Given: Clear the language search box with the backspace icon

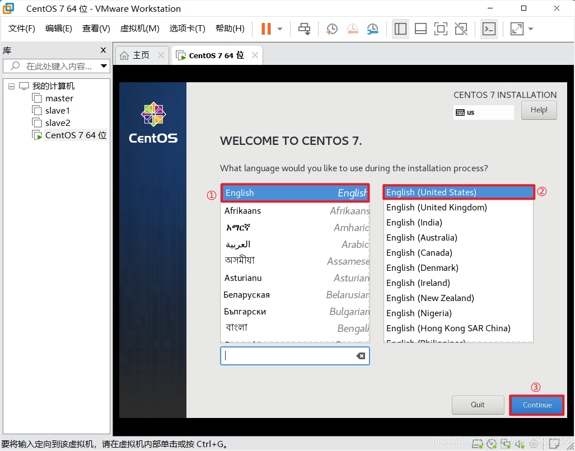Looking at the screenshot, I should (361, 356).
